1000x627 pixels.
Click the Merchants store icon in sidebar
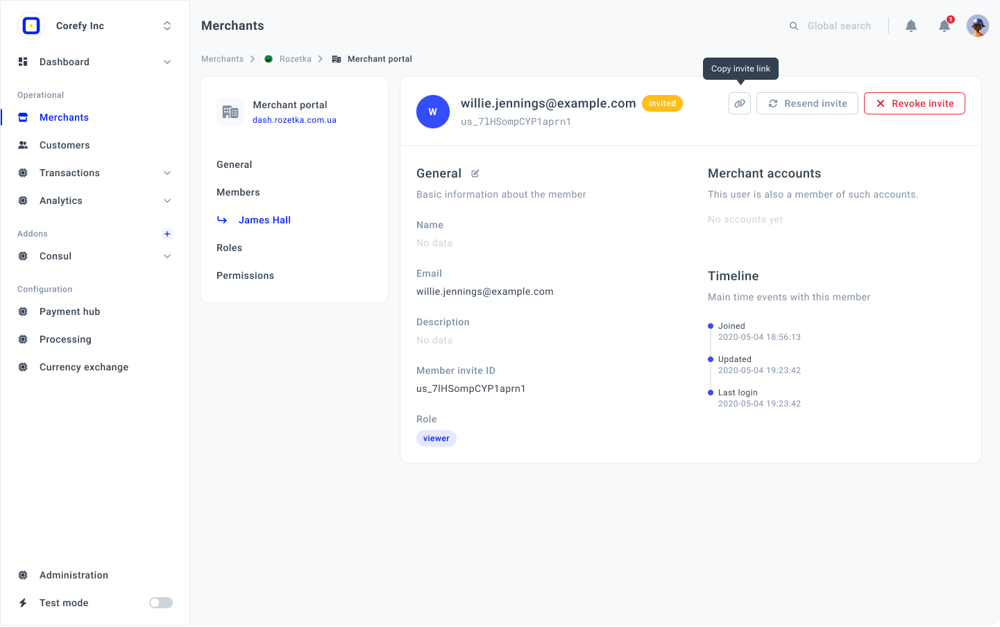coord(23,117)
